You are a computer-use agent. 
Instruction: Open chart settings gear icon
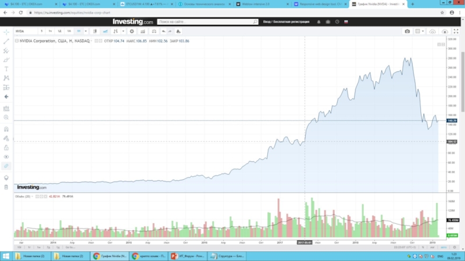click(x=132, y=31)
